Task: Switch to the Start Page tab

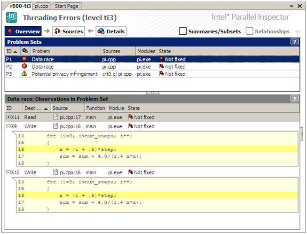Action: [x=66, y=6]
